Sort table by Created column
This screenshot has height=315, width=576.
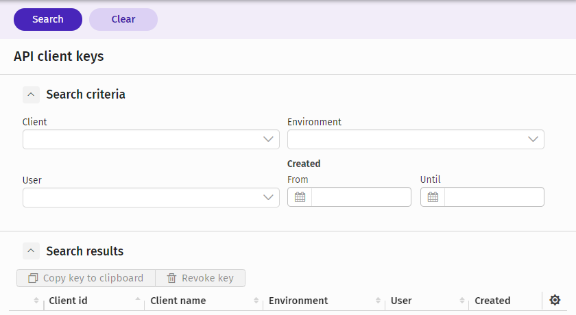(492, 301)
